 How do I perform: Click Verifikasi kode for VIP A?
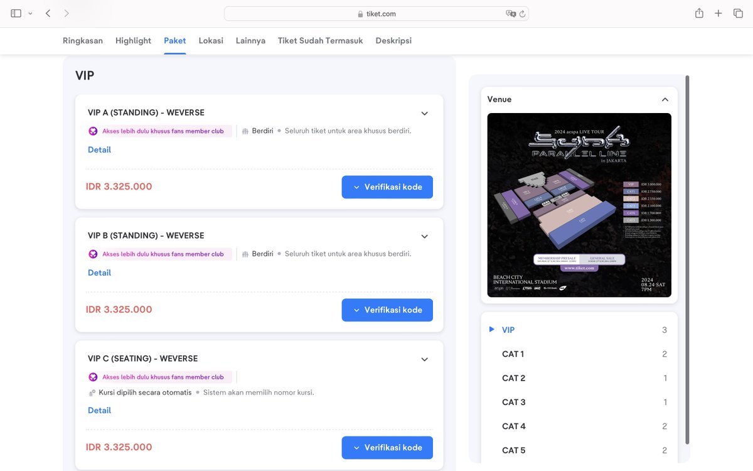pyautogui.click(x=387, y=187)
